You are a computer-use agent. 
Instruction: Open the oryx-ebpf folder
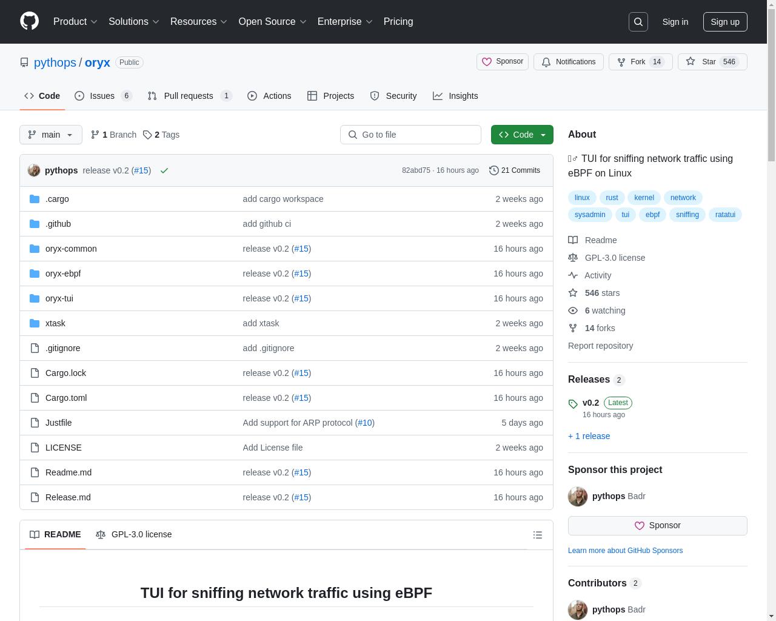click(x=63, y=274)
